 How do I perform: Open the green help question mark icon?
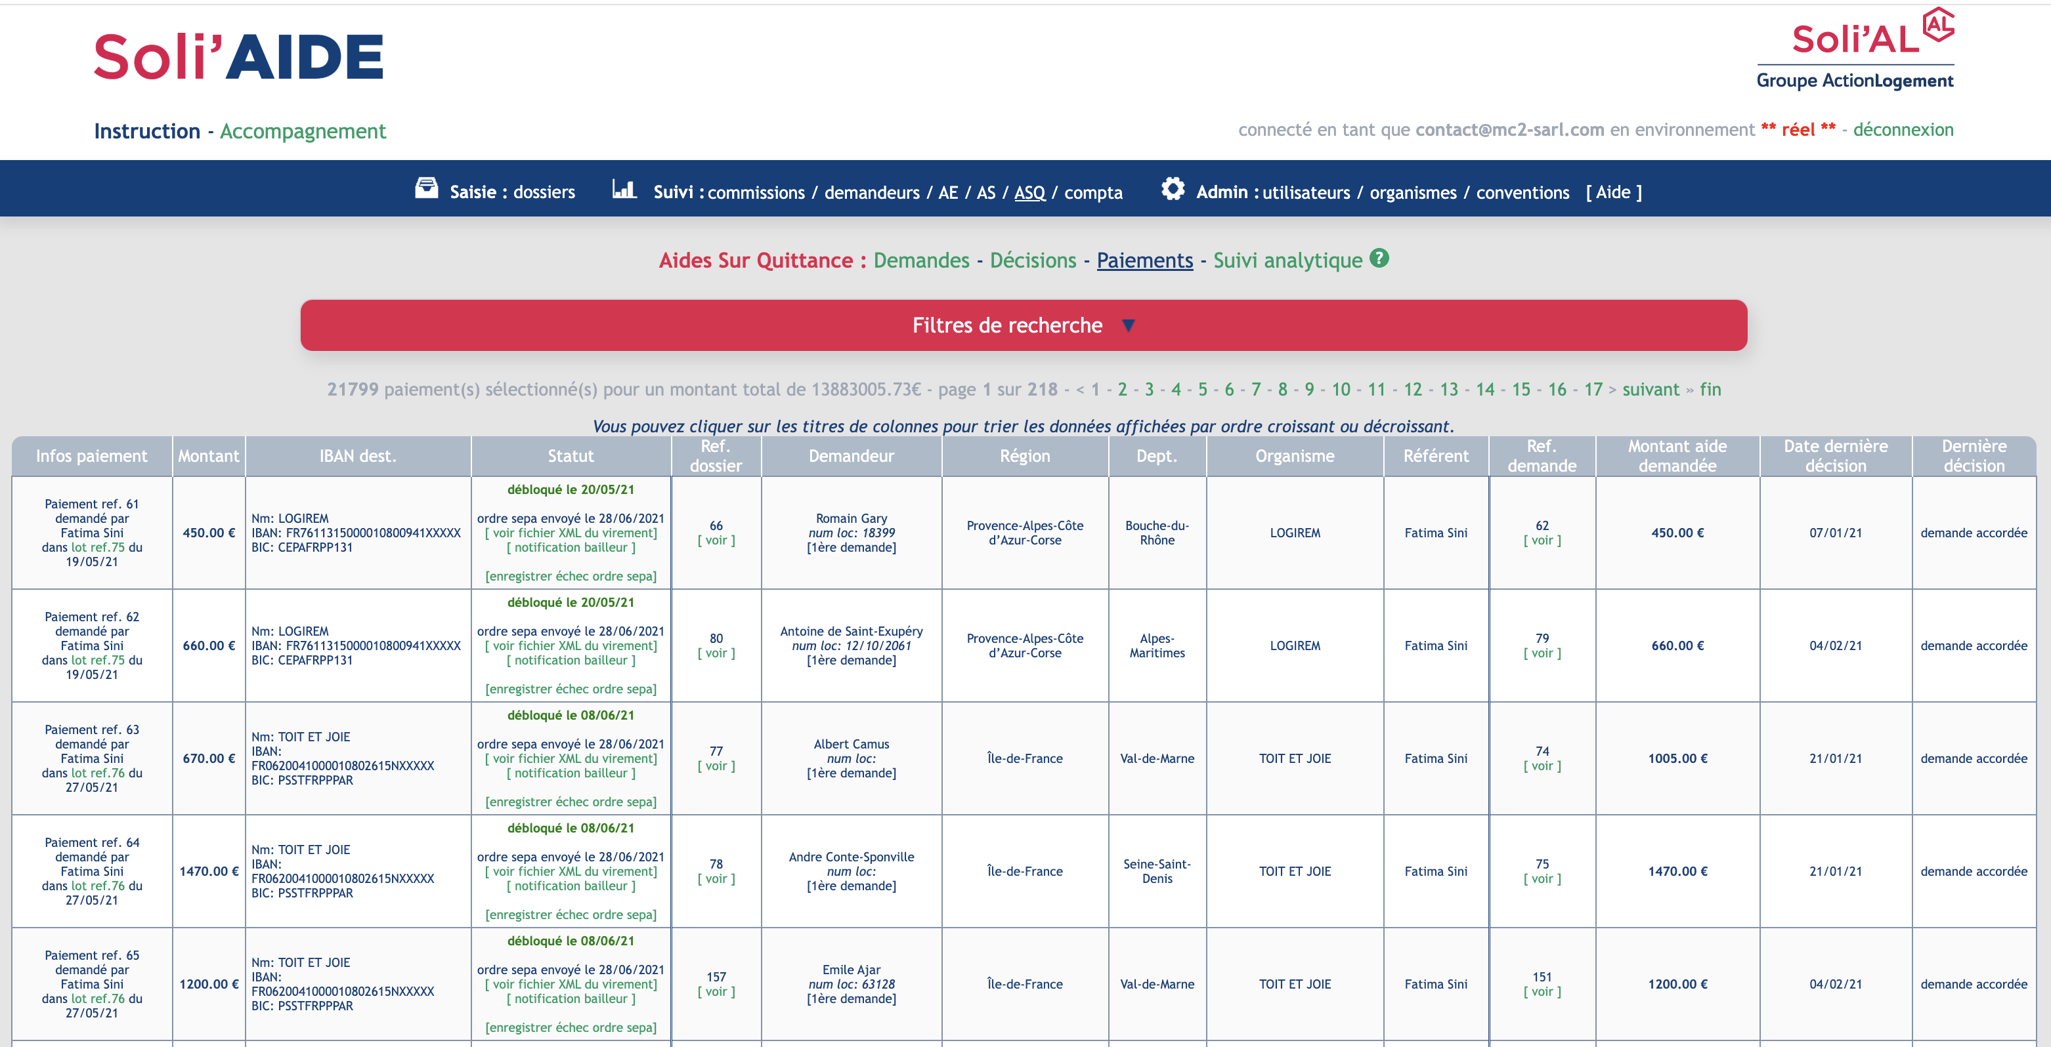coord(1379,258)
